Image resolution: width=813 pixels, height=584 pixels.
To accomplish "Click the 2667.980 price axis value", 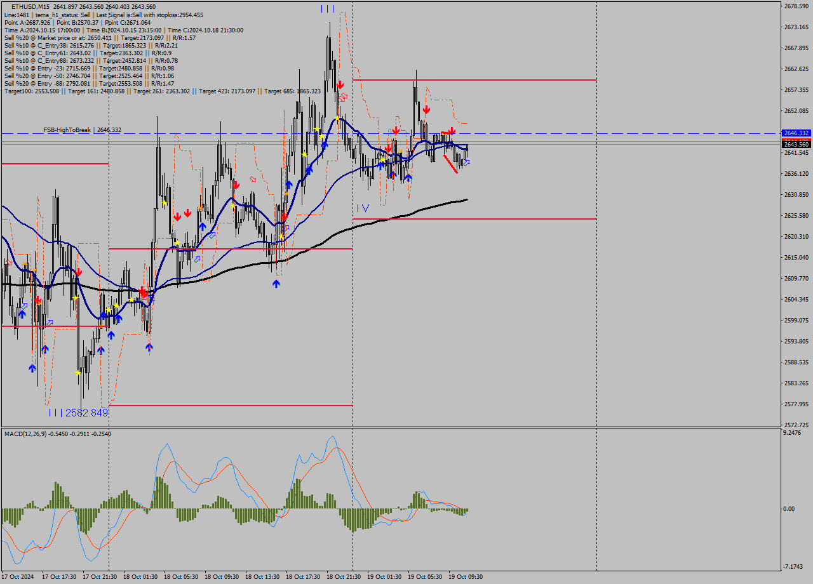I will (796, 48).
